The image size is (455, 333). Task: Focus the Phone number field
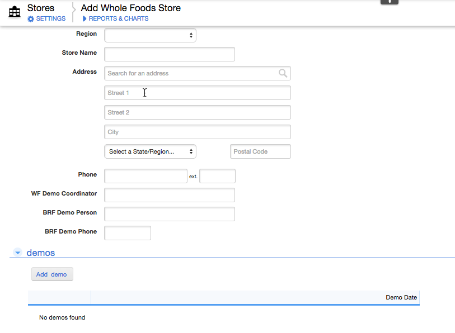click(x=146, y=176)
